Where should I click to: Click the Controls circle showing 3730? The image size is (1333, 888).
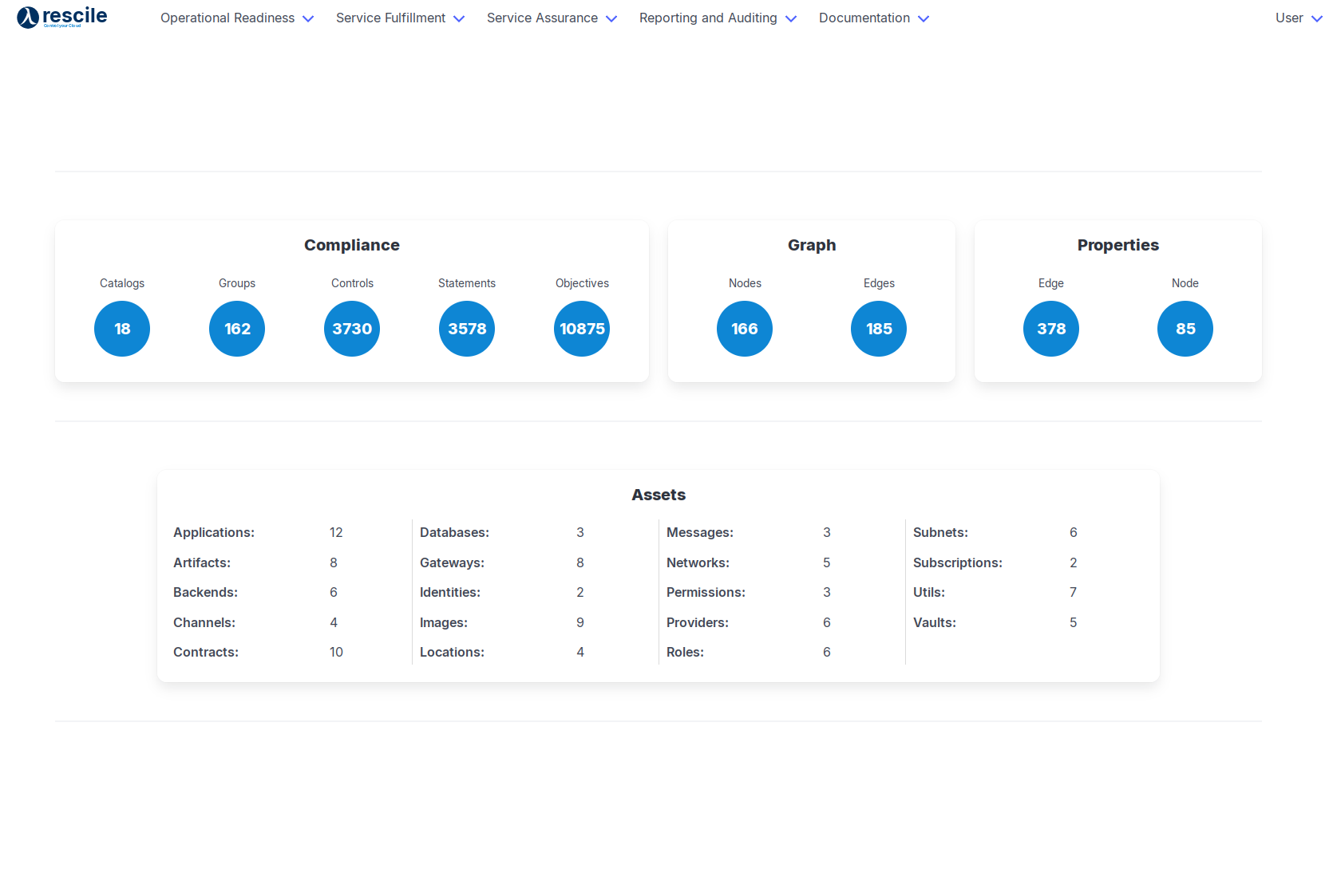(352, 329)
